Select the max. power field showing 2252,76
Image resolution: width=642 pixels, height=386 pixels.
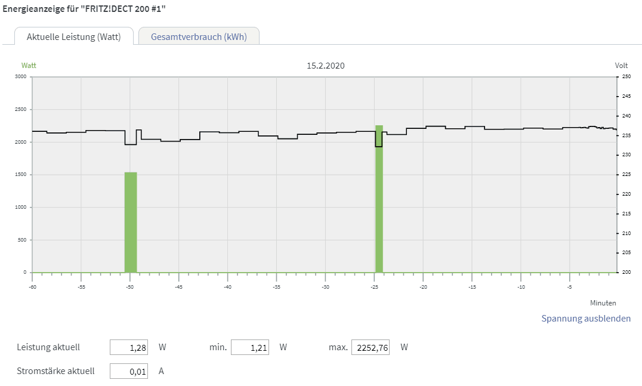tap(371, 347)
